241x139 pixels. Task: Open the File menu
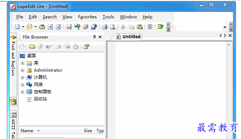pyautogui.click(x=20, y=17)
